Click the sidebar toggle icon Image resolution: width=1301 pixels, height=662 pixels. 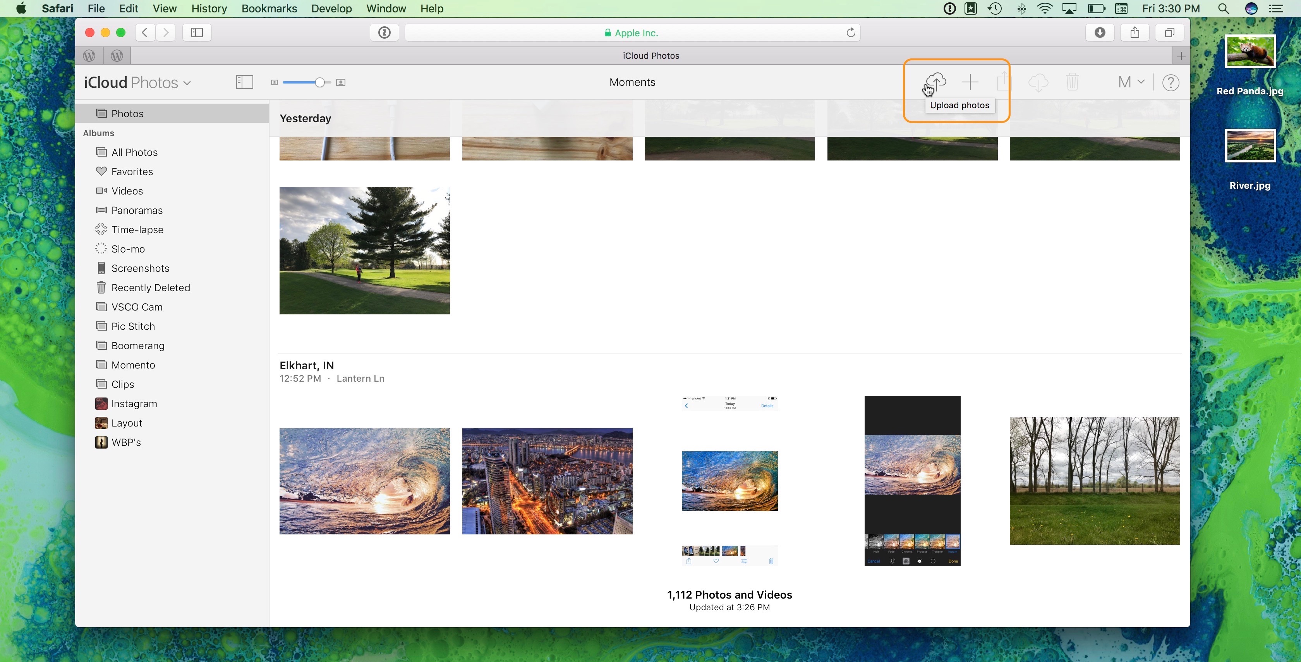244,82
